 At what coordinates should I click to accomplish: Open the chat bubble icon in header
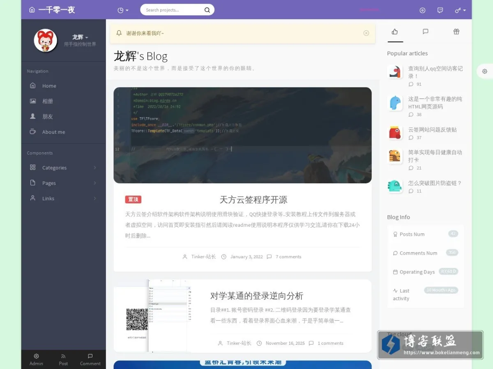pyautogui.click(x=440, y=10)
